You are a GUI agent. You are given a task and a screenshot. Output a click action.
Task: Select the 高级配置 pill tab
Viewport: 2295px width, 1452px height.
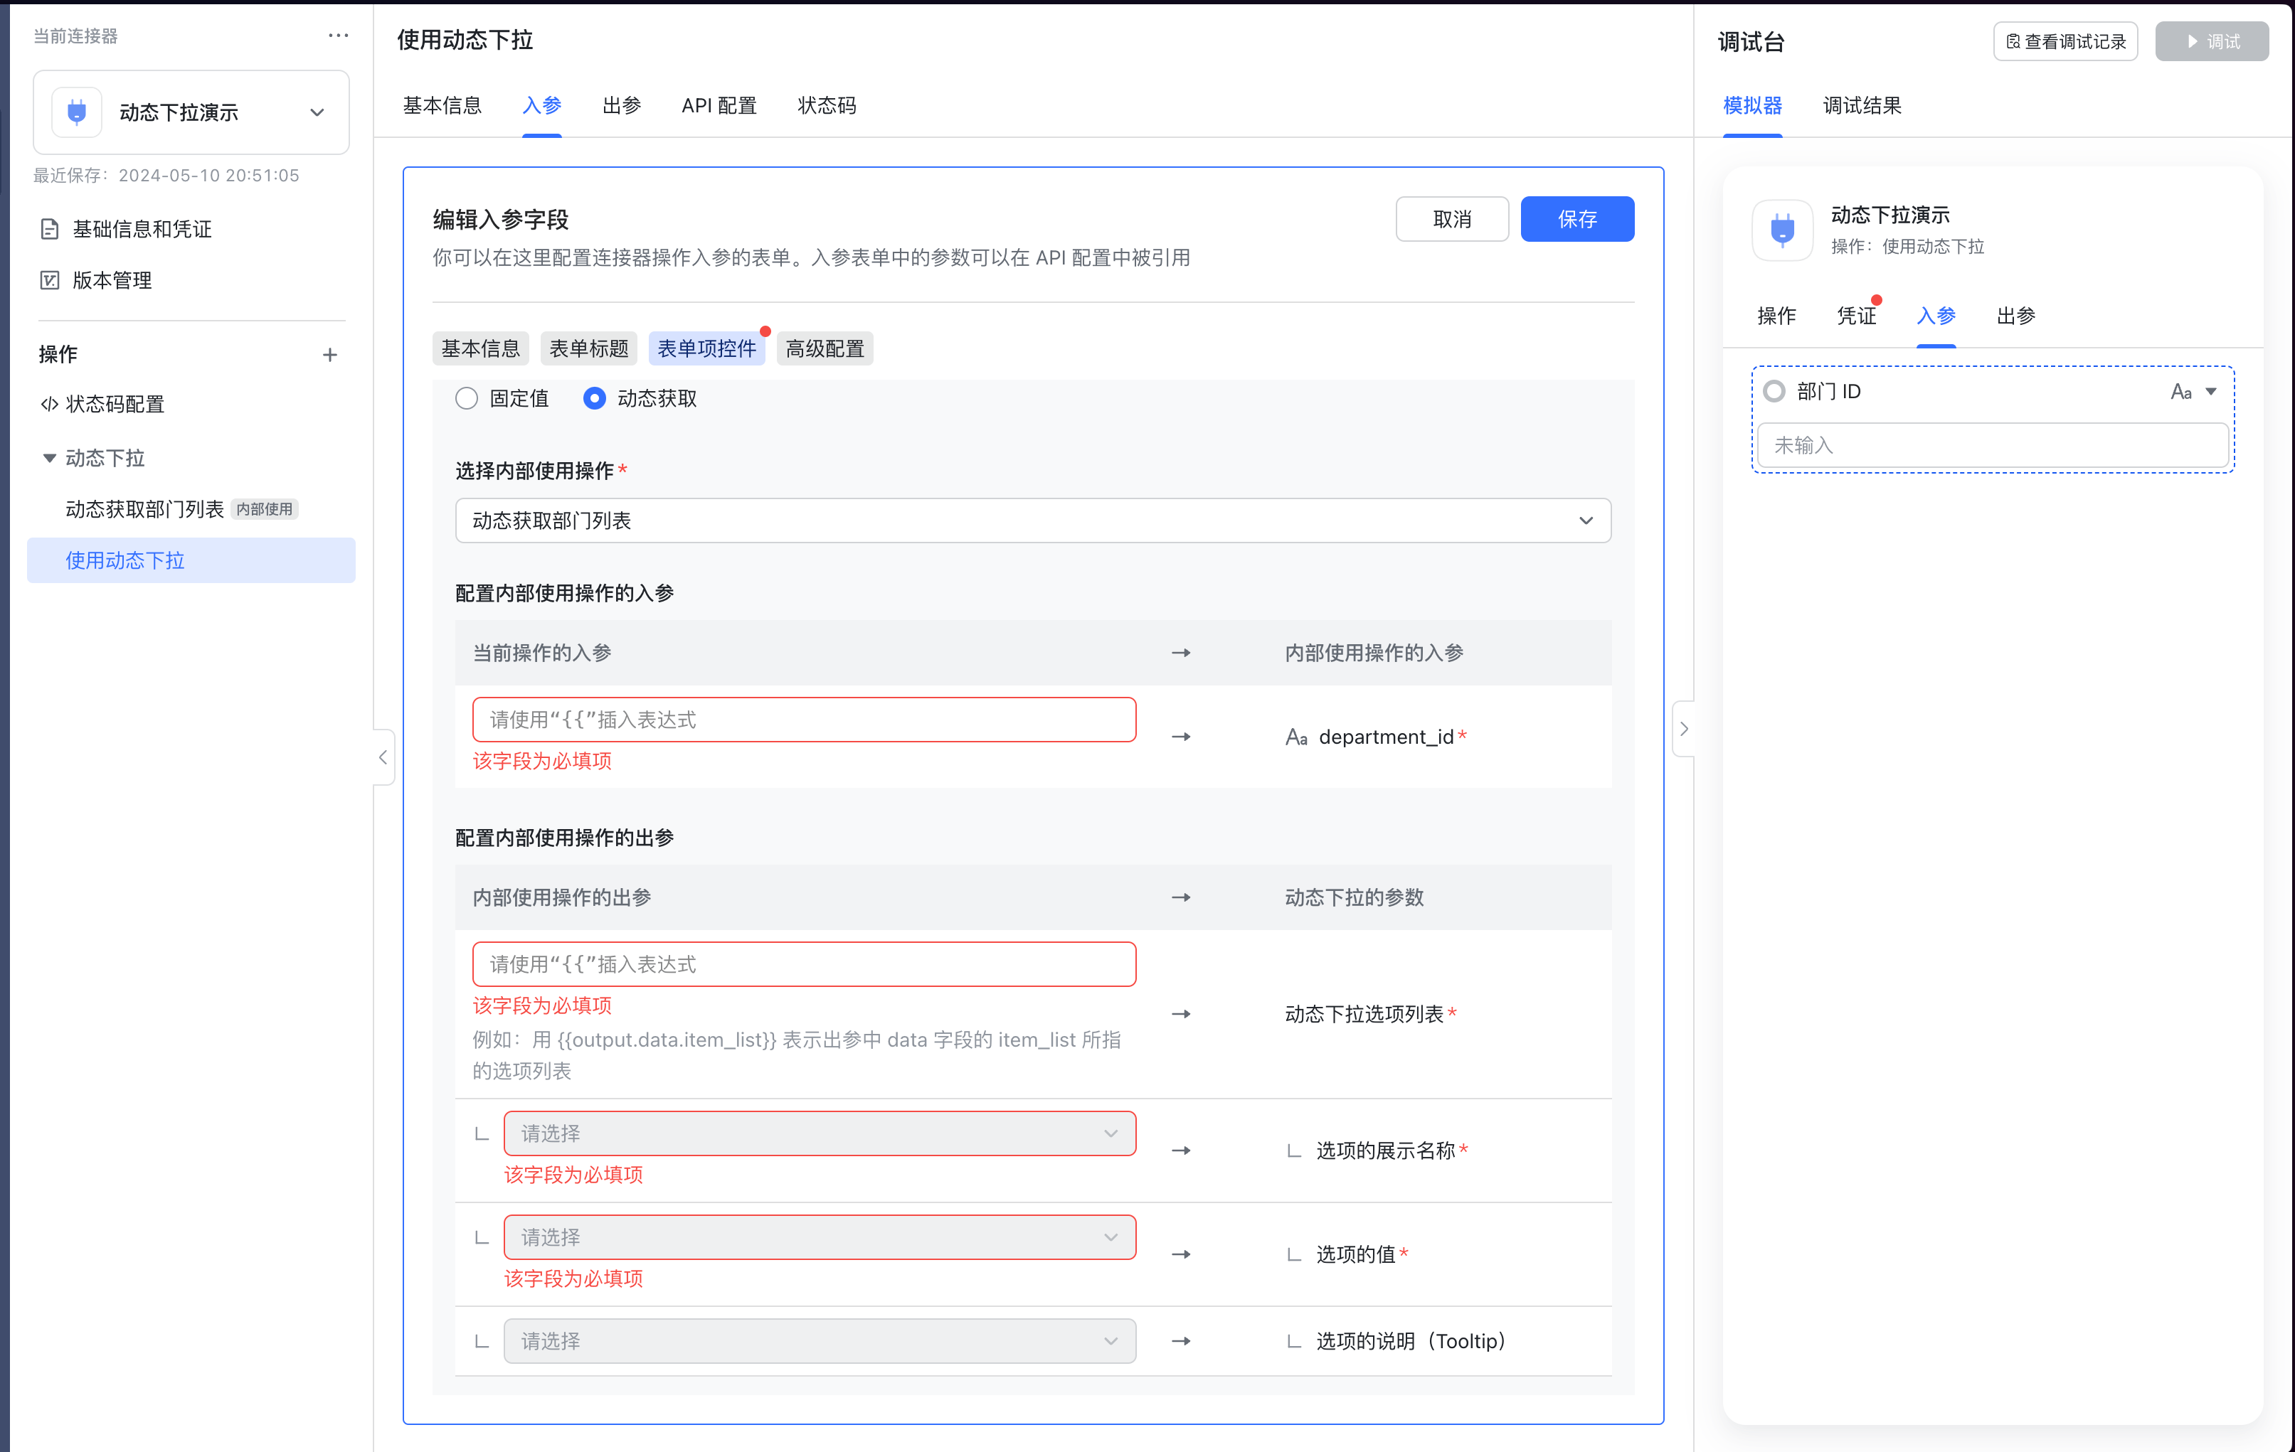(x=825, y=348)
